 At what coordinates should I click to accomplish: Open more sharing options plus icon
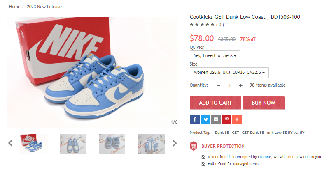(x=237, y=119)
